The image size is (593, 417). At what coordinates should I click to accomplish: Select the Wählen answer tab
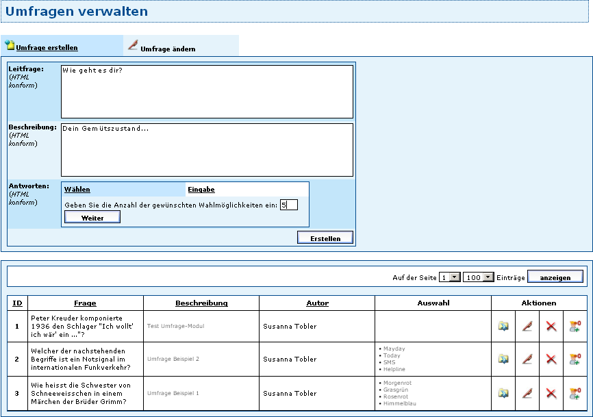77,190
